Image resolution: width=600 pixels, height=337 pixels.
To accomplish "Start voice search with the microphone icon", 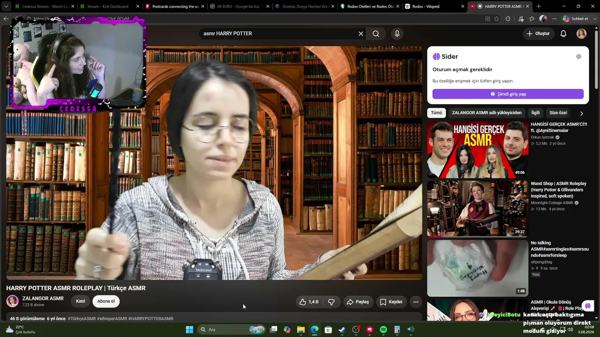I will point(397,34).
